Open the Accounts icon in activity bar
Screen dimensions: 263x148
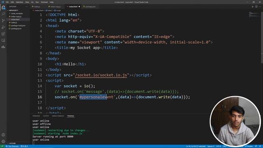3,135
